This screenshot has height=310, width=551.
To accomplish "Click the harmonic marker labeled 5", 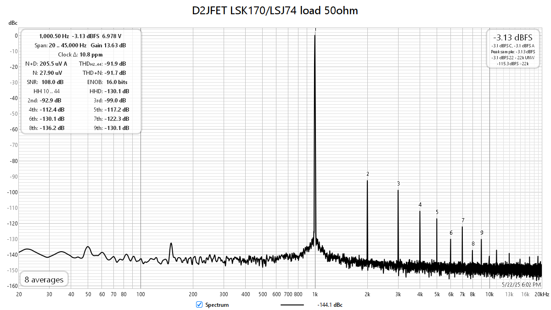I will click(437, 212).
